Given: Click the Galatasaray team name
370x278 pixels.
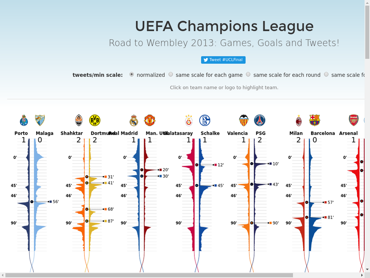Looking at the screenshot, I should point(178,133).
